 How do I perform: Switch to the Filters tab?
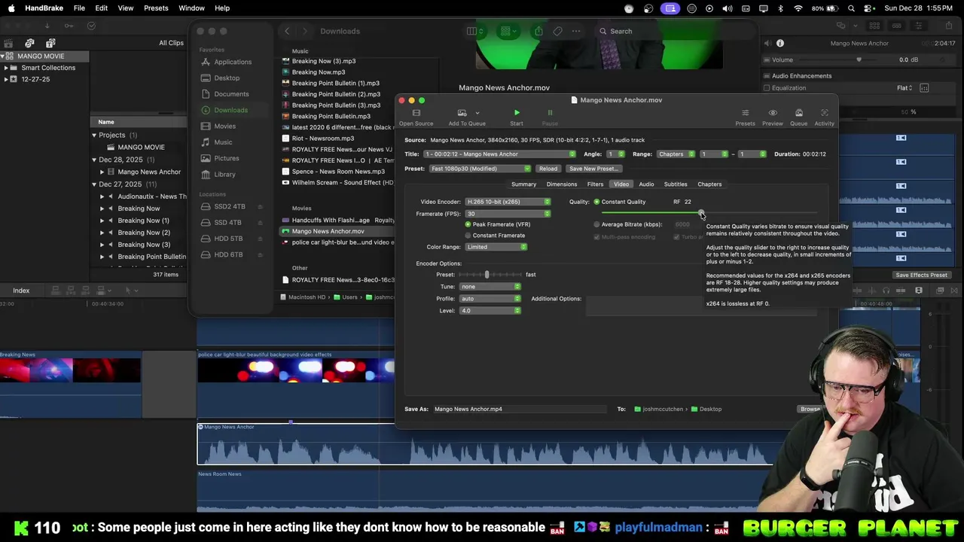point(595,184)
